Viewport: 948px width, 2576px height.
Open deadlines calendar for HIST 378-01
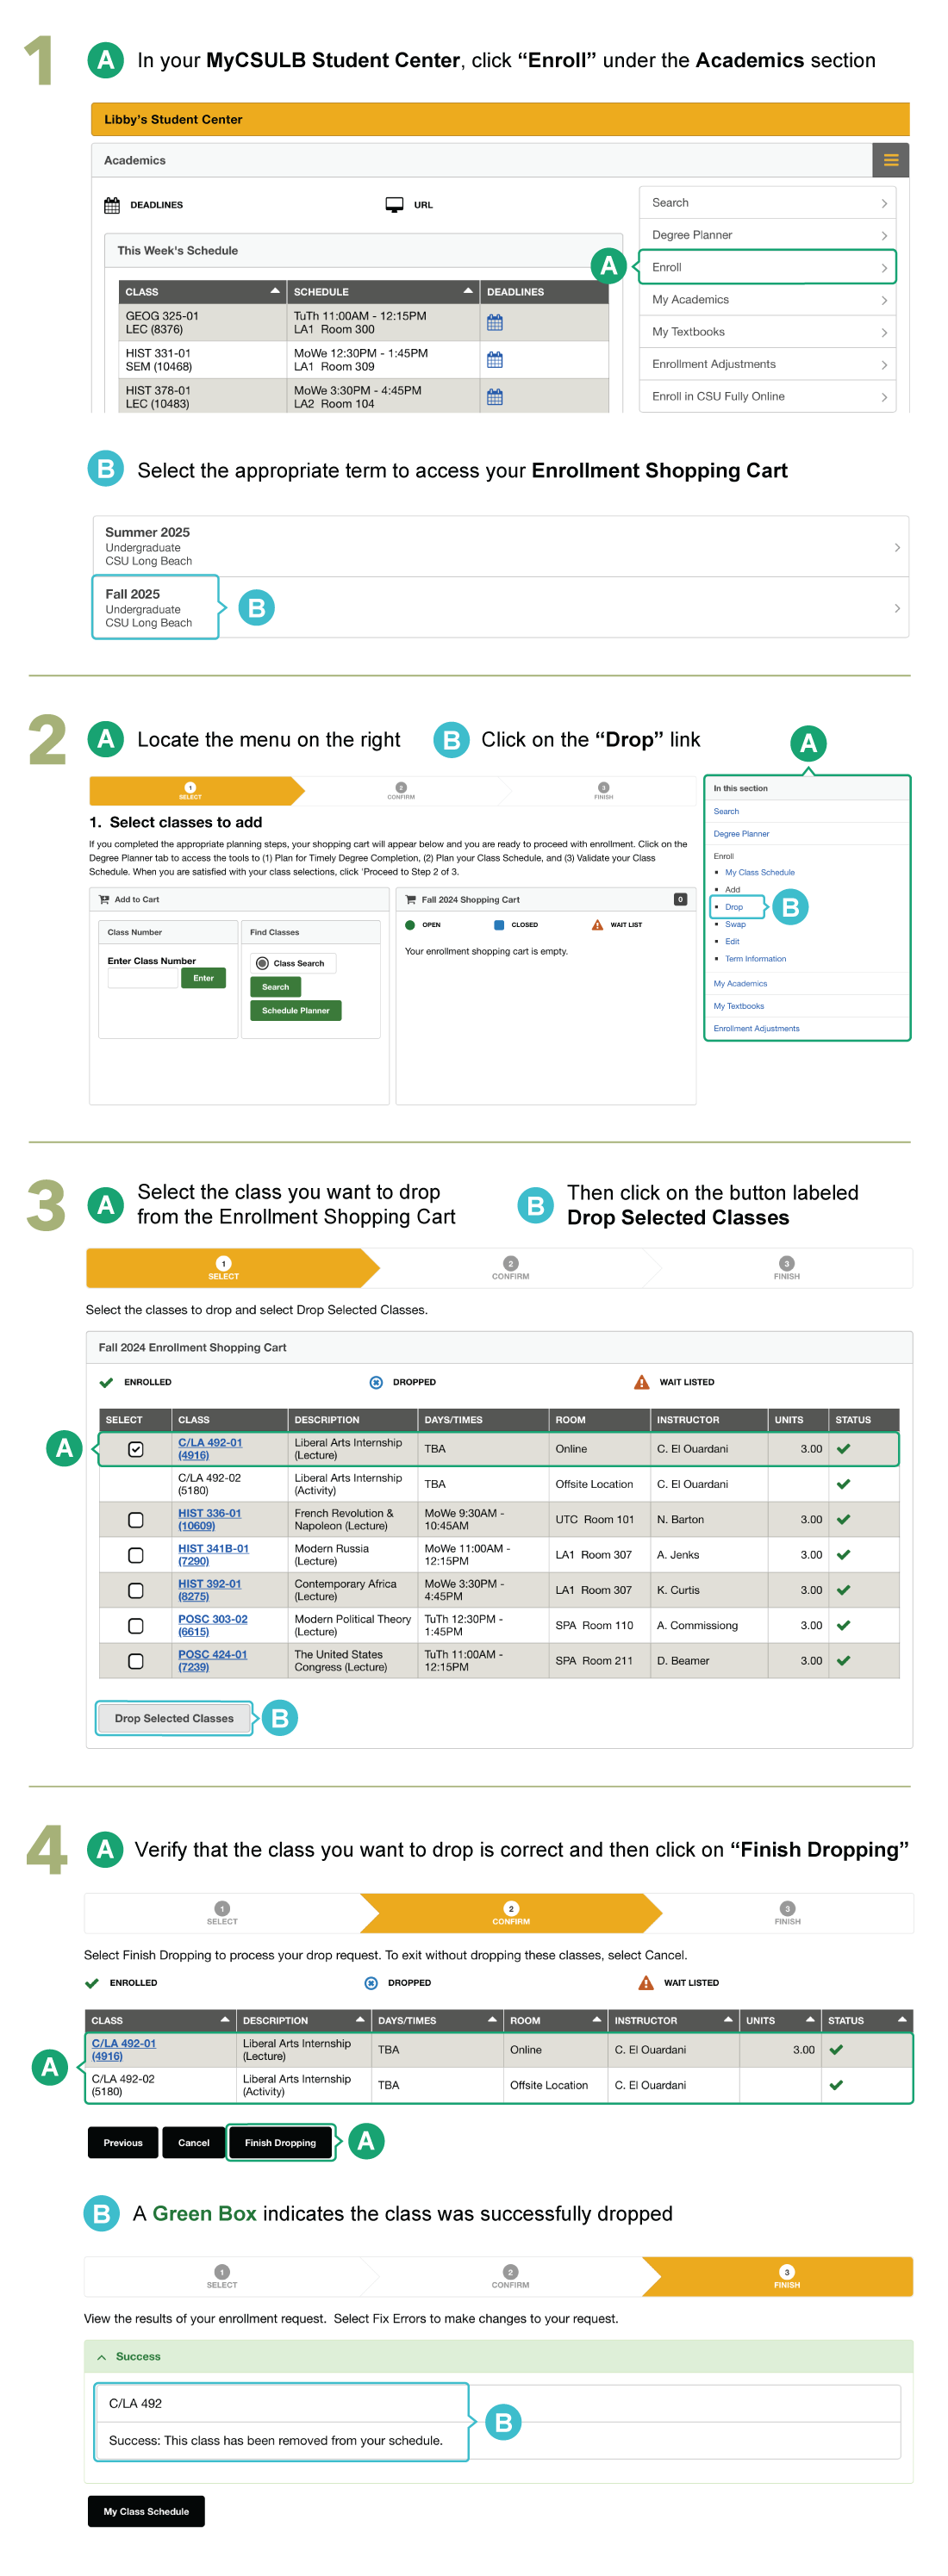coord(494,397)
